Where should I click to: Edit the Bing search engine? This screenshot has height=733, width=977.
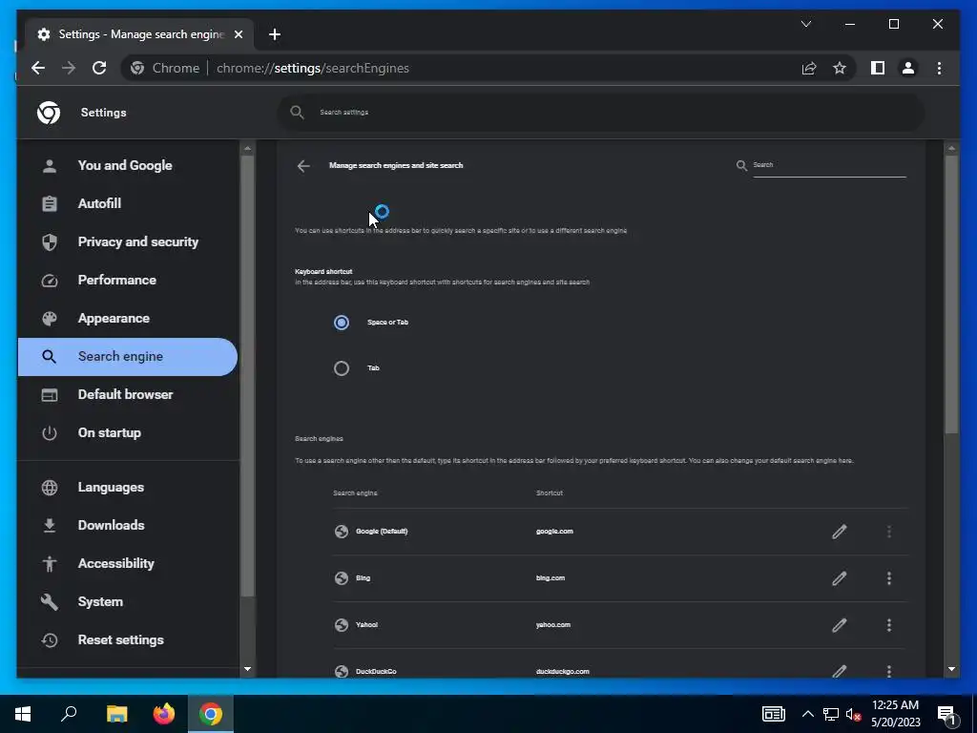click(x=840, y=578)
